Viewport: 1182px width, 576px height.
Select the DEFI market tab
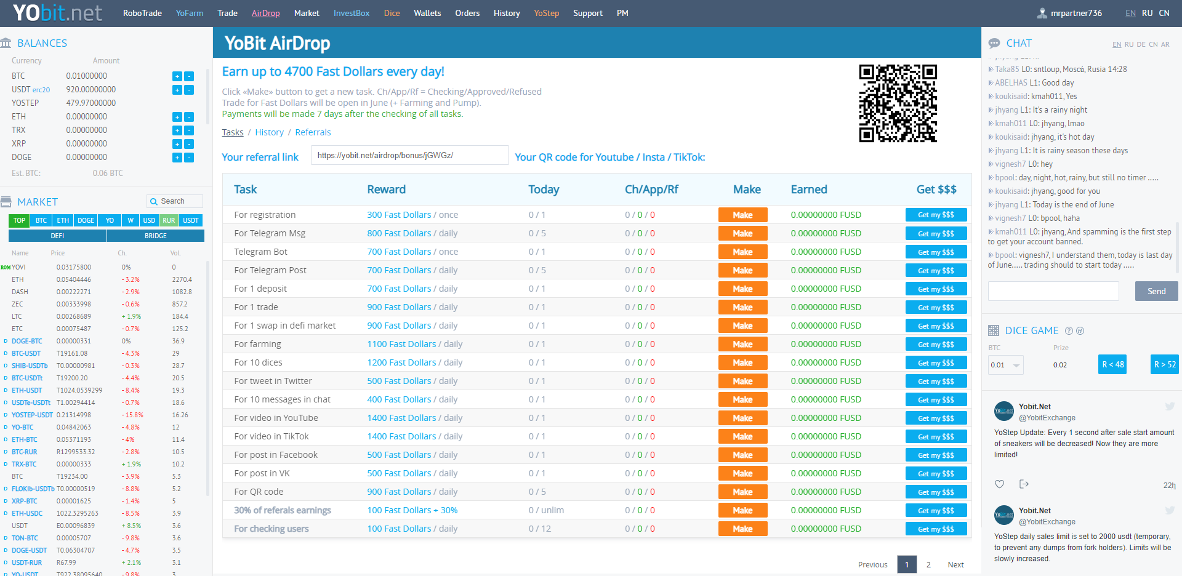coord(57,236)
